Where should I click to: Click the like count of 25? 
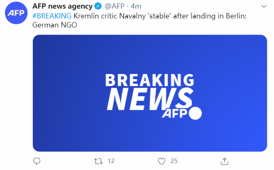coord(174,161)
